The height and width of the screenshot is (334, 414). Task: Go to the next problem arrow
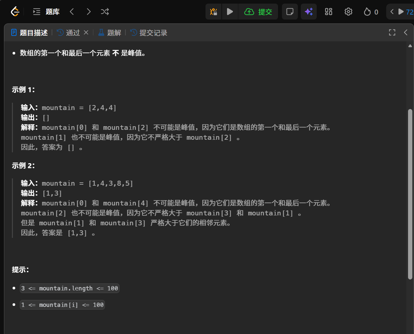tap(88, 12)
